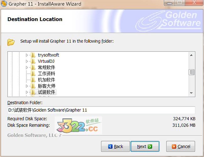This screenshot has width=204, height=157.
Task: Click the 试装软件 folder icon
Action: 33,92
